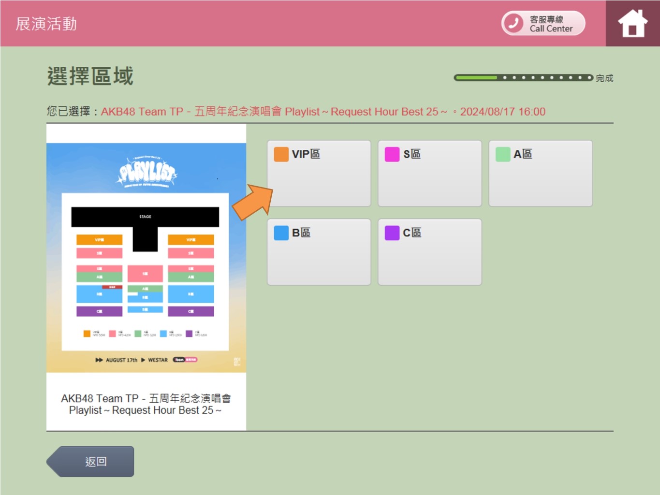The image size is (660, 495).
Task: Choose the C區 seating area
Action: pyautogui.click(x=429, y=252)
